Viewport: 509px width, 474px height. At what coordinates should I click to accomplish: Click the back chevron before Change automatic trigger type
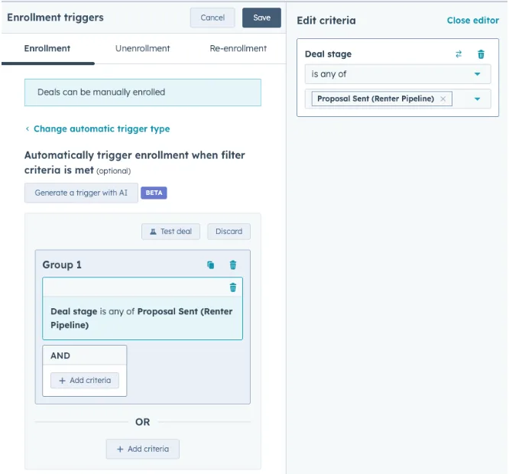tap(28, 129)
